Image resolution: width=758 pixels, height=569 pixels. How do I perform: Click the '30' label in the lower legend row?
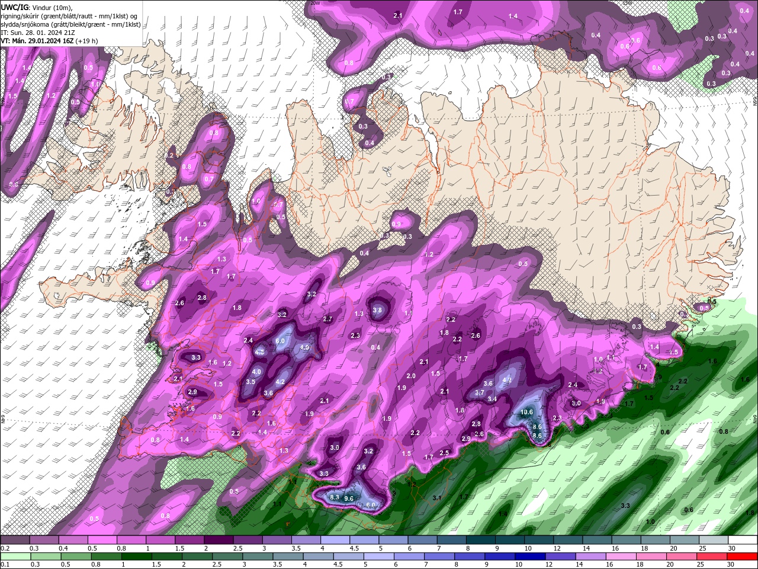pos(730,565)
